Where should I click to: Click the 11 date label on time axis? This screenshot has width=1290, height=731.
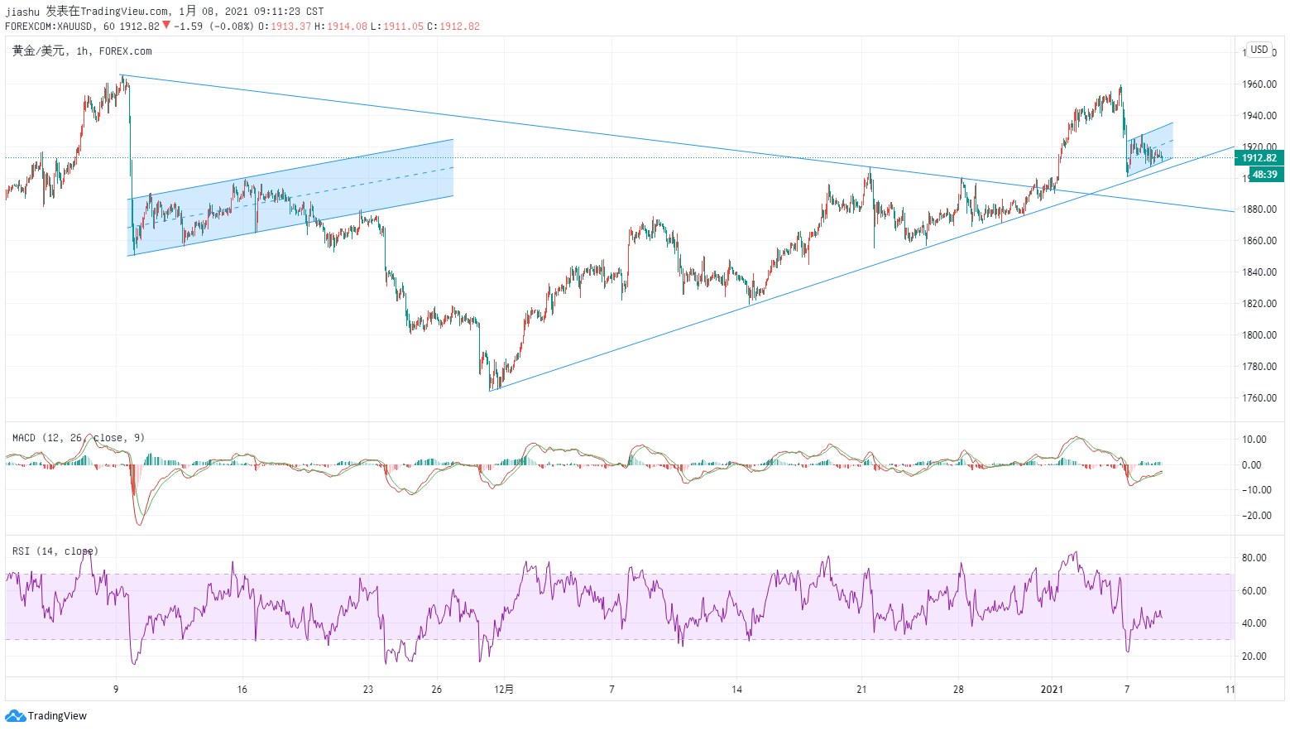[x=1230, y=689]
